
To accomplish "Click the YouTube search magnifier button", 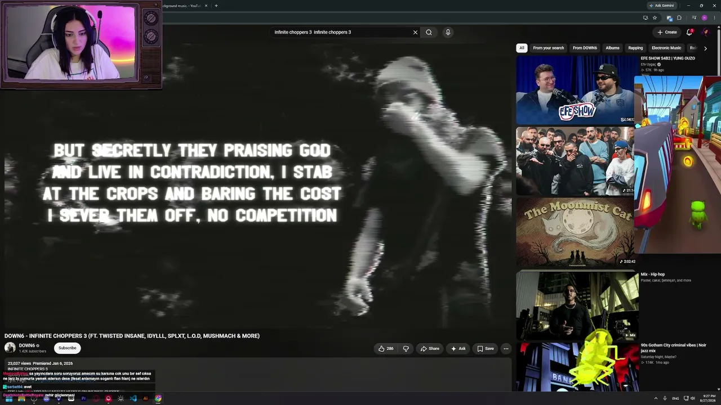I will click(x=429, y=32).
